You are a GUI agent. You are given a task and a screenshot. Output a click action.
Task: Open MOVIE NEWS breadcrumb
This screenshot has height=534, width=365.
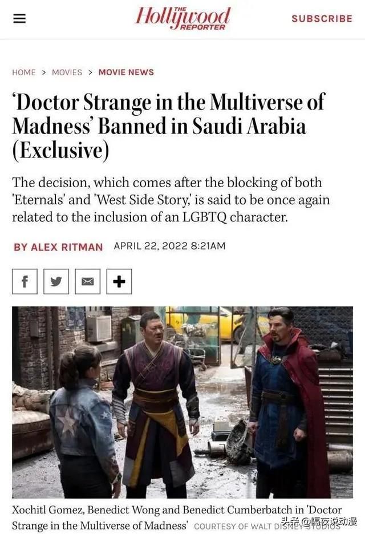coord(126,72)
